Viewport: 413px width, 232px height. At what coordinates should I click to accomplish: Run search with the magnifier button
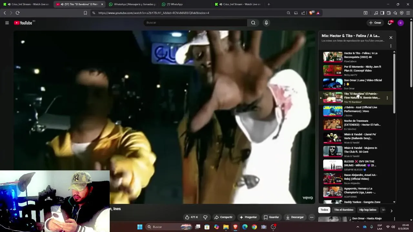tap(253, 23)
